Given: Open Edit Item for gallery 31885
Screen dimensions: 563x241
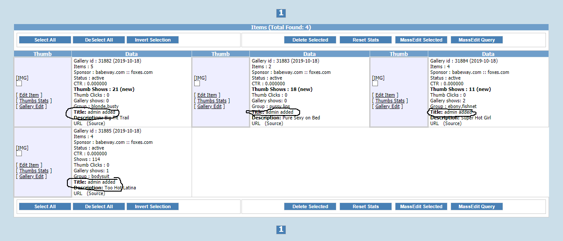Looking at the screenshot, I should point(29,165).
